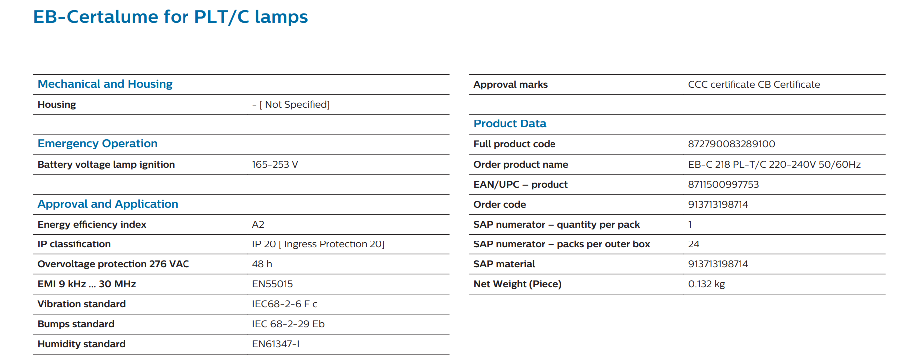Select the IEC 68-2-29 Eb bumps value
The image size is (919, 361).
click(288, 324)
